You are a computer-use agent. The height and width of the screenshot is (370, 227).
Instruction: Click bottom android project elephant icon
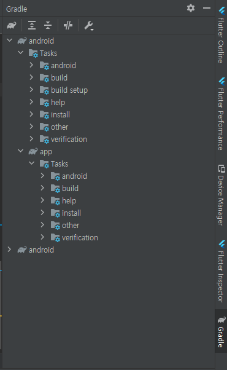point(22,250)
